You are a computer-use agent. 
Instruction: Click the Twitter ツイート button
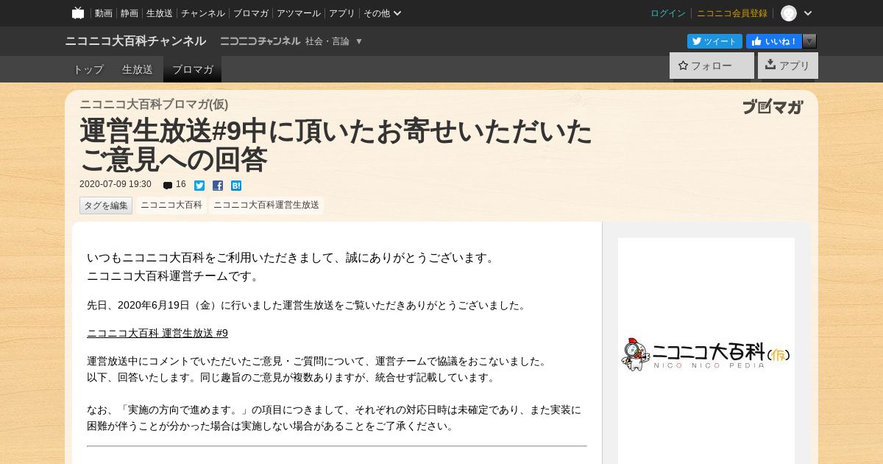[714, 41]
